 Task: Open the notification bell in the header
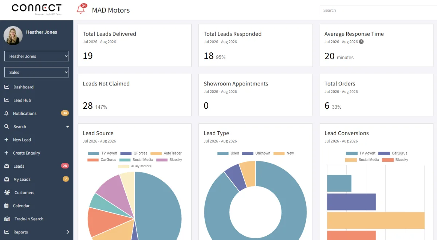[80, 10]
